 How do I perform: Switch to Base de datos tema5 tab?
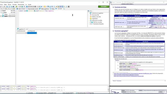(x=32, y=9)
